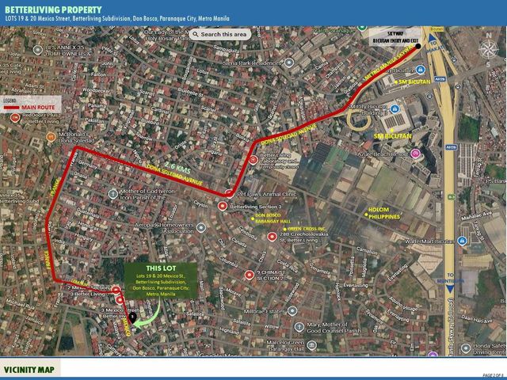Select the blue shopping pin beside Bicutan label

pos(420,69)
